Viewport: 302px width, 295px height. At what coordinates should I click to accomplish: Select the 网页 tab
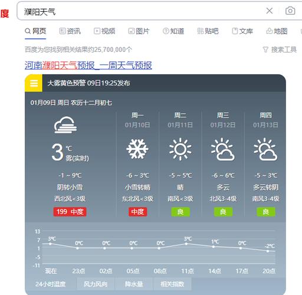[35, 31]
